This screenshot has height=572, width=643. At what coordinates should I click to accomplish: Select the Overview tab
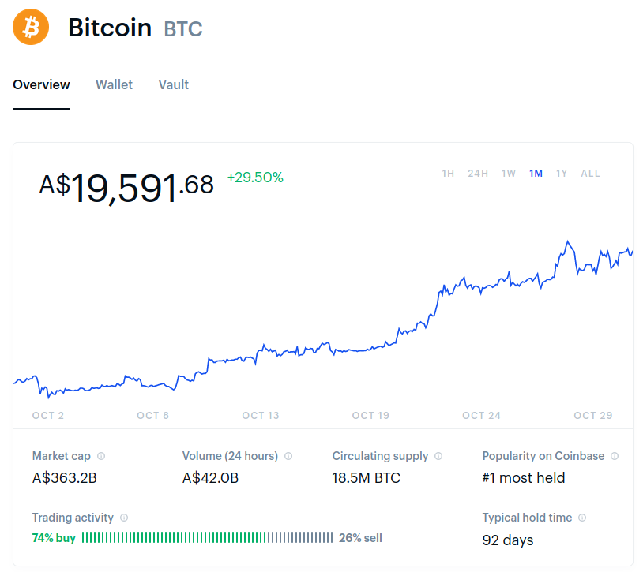point(41,84)
